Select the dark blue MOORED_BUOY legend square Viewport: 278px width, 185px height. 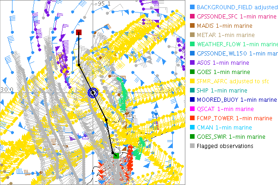point(192,100)
